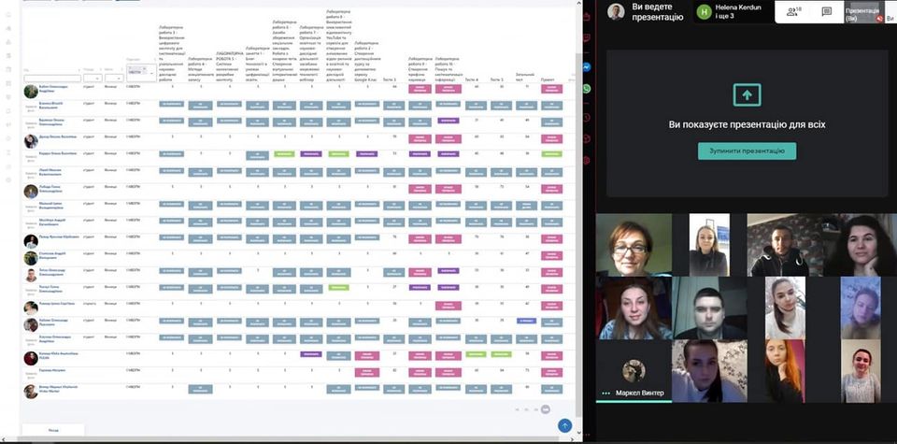The height and width of the screenshot is (444, 897).
Task: Click the Stop presentation button
Action: click(x=747, y=150)
